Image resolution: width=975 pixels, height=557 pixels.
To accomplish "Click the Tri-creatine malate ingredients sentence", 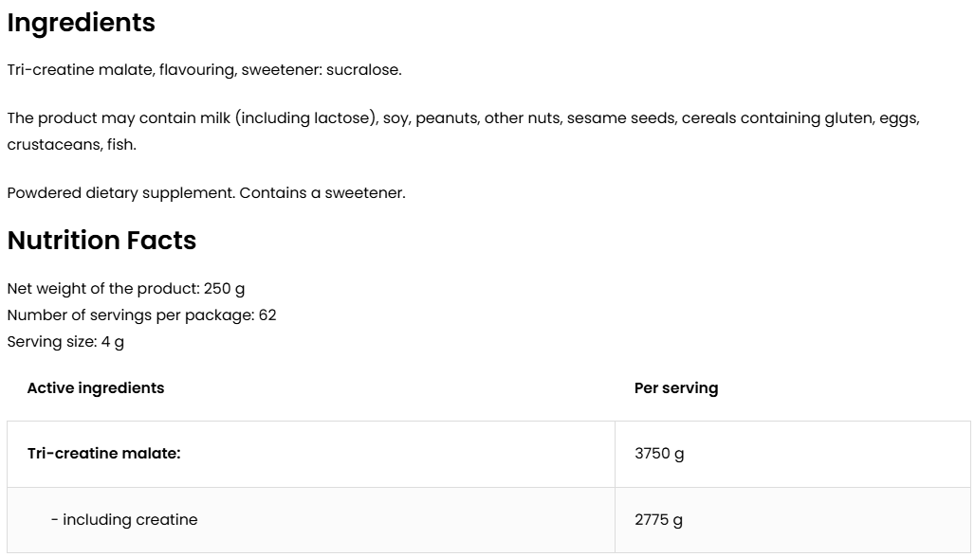I will pos(204,70).
